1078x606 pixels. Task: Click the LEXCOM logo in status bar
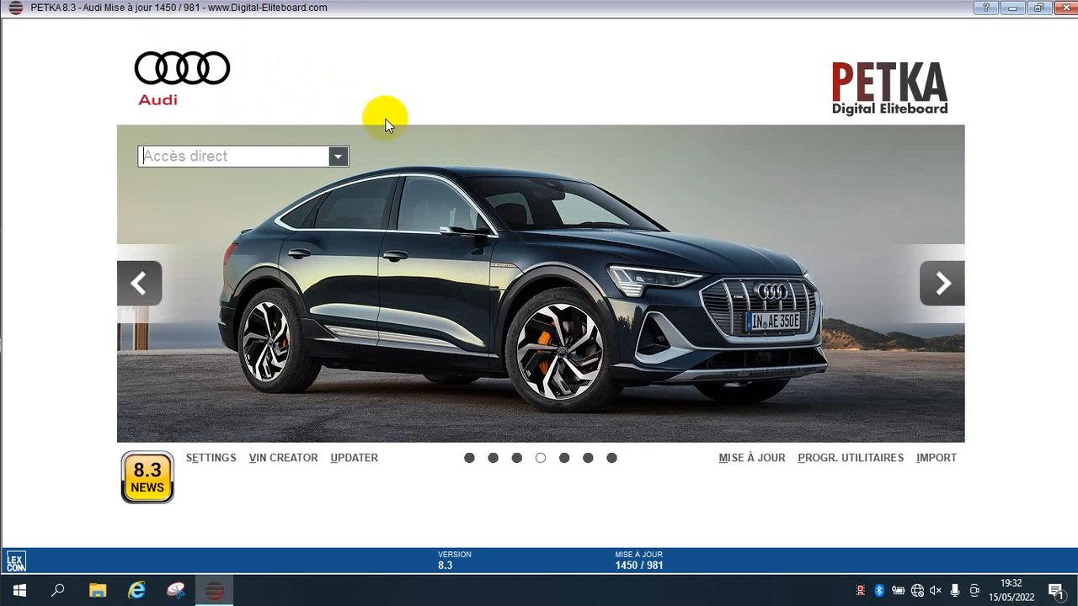tap(16, 561)
